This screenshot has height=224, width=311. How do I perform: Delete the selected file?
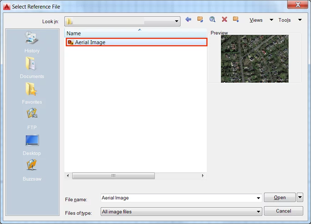coord(224,20)
